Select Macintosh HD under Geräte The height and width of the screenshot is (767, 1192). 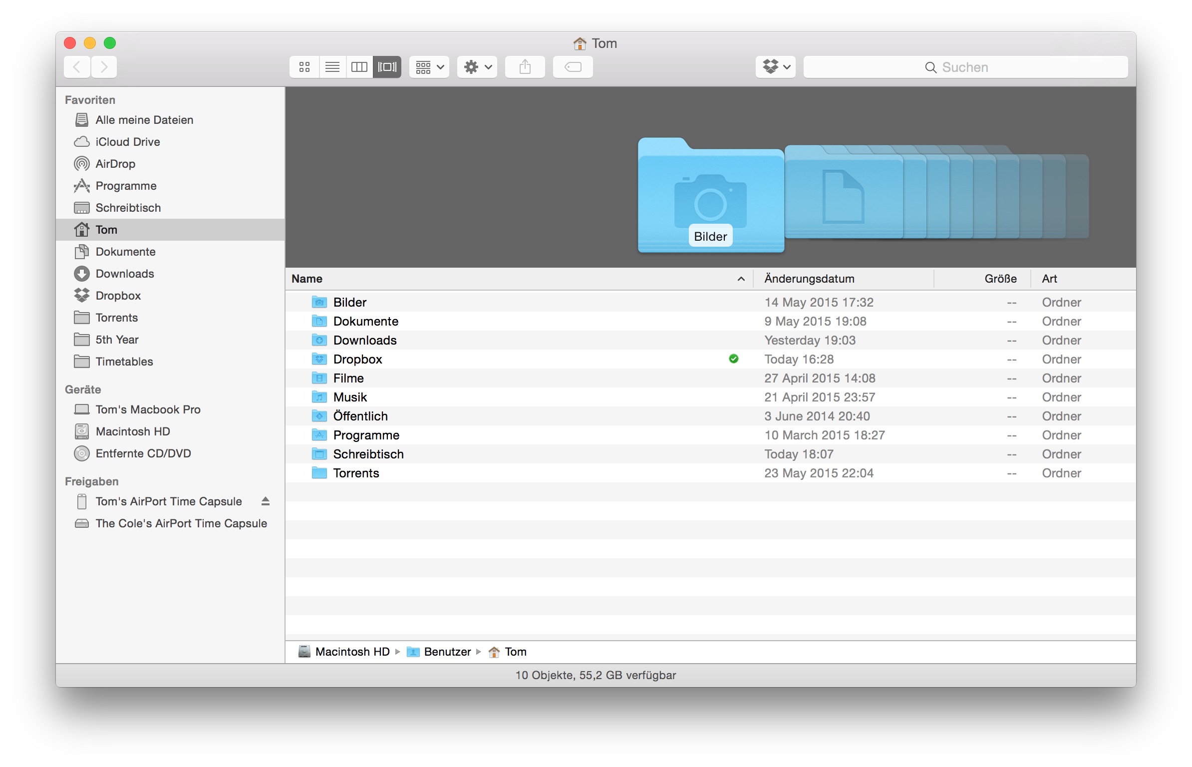coord(133,431)
